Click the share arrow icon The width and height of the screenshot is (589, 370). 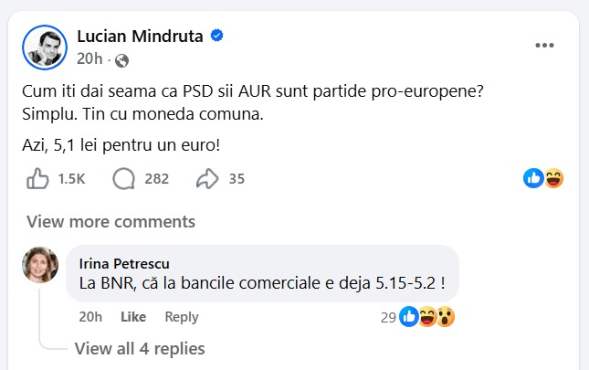coord(207,179)
